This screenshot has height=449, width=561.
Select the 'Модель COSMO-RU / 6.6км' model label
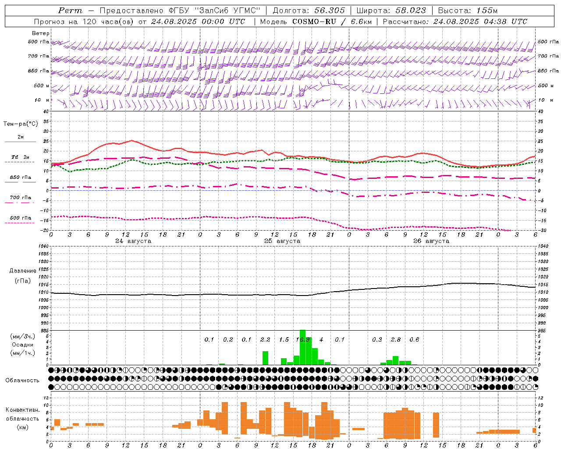point(316,21)
